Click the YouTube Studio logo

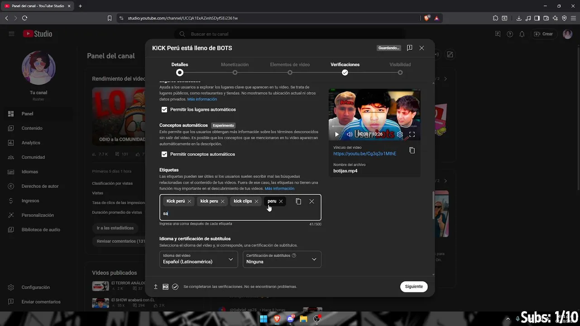click(x=37, y=34)
